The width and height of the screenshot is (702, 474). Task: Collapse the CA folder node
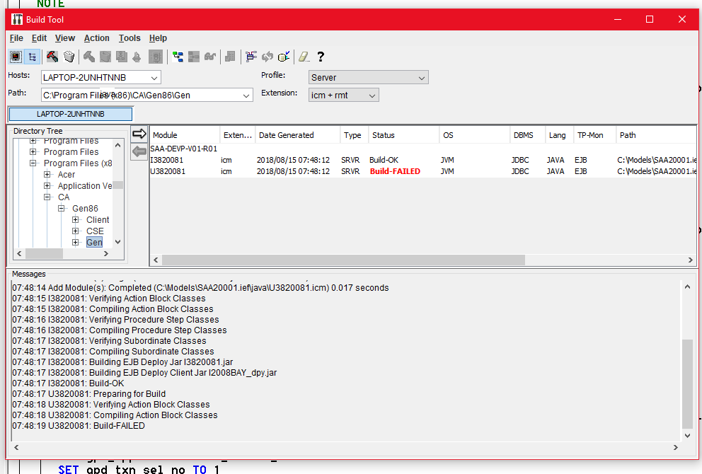[47, 197]
